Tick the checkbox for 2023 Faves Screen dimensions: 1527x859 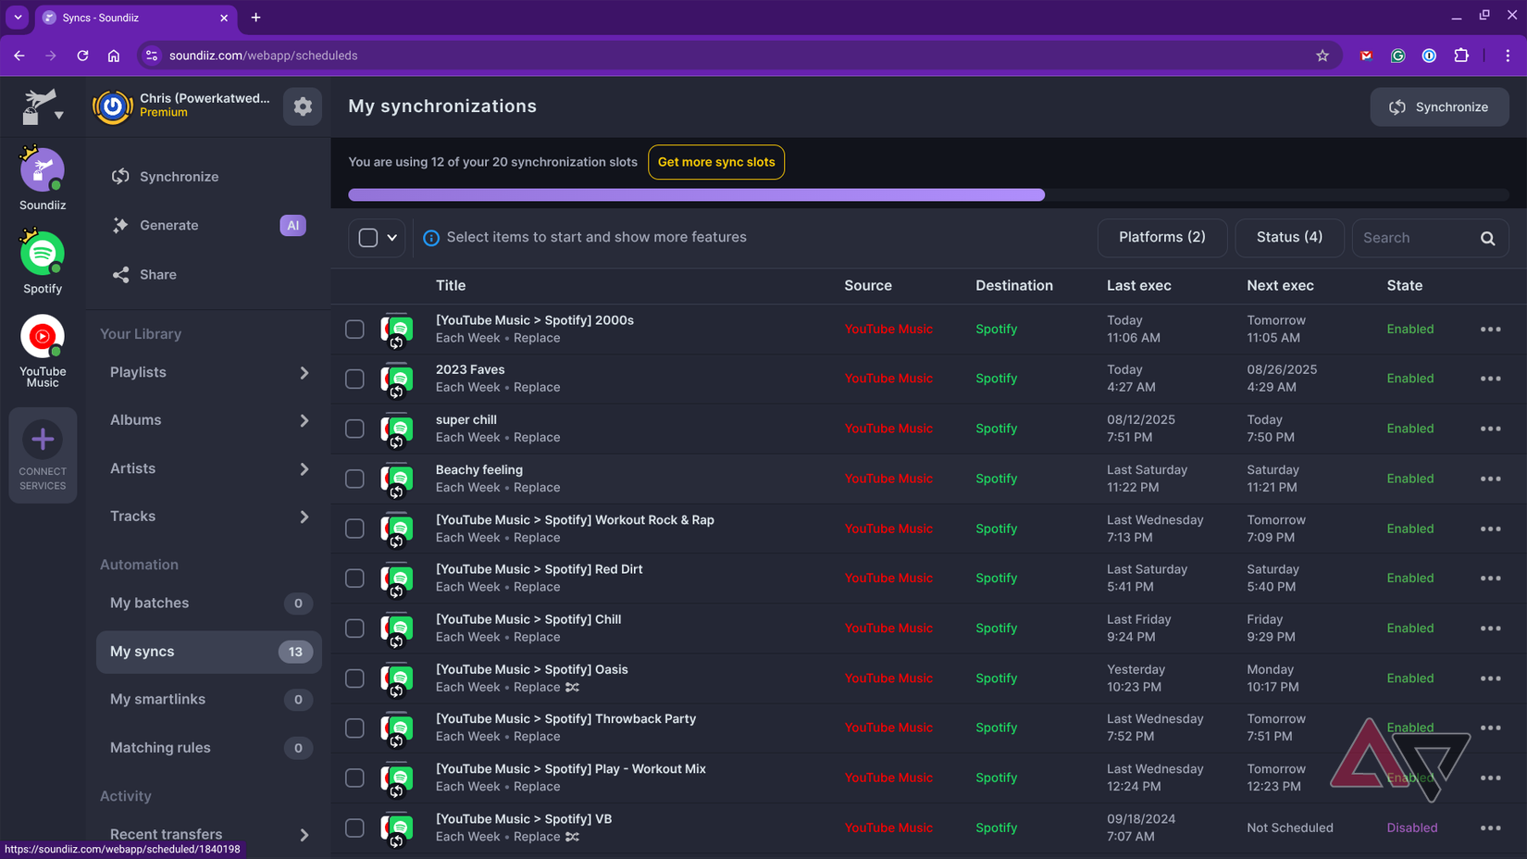pyautogui.click(x=354, y=379)
